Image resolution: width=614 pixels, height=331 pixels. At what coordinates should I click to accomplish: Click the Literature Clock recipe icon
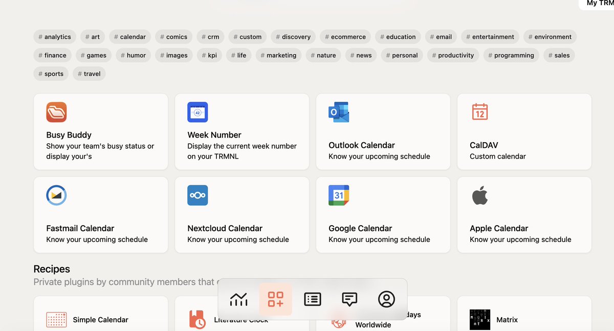tap(198, 320)
